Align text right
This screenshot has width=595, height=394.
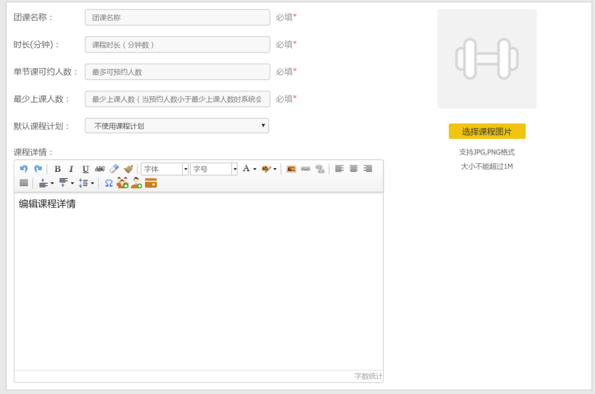[x=368, y=169]
